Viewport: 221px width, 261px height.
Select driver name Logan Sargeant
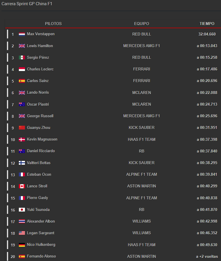[x=41, y=233]
